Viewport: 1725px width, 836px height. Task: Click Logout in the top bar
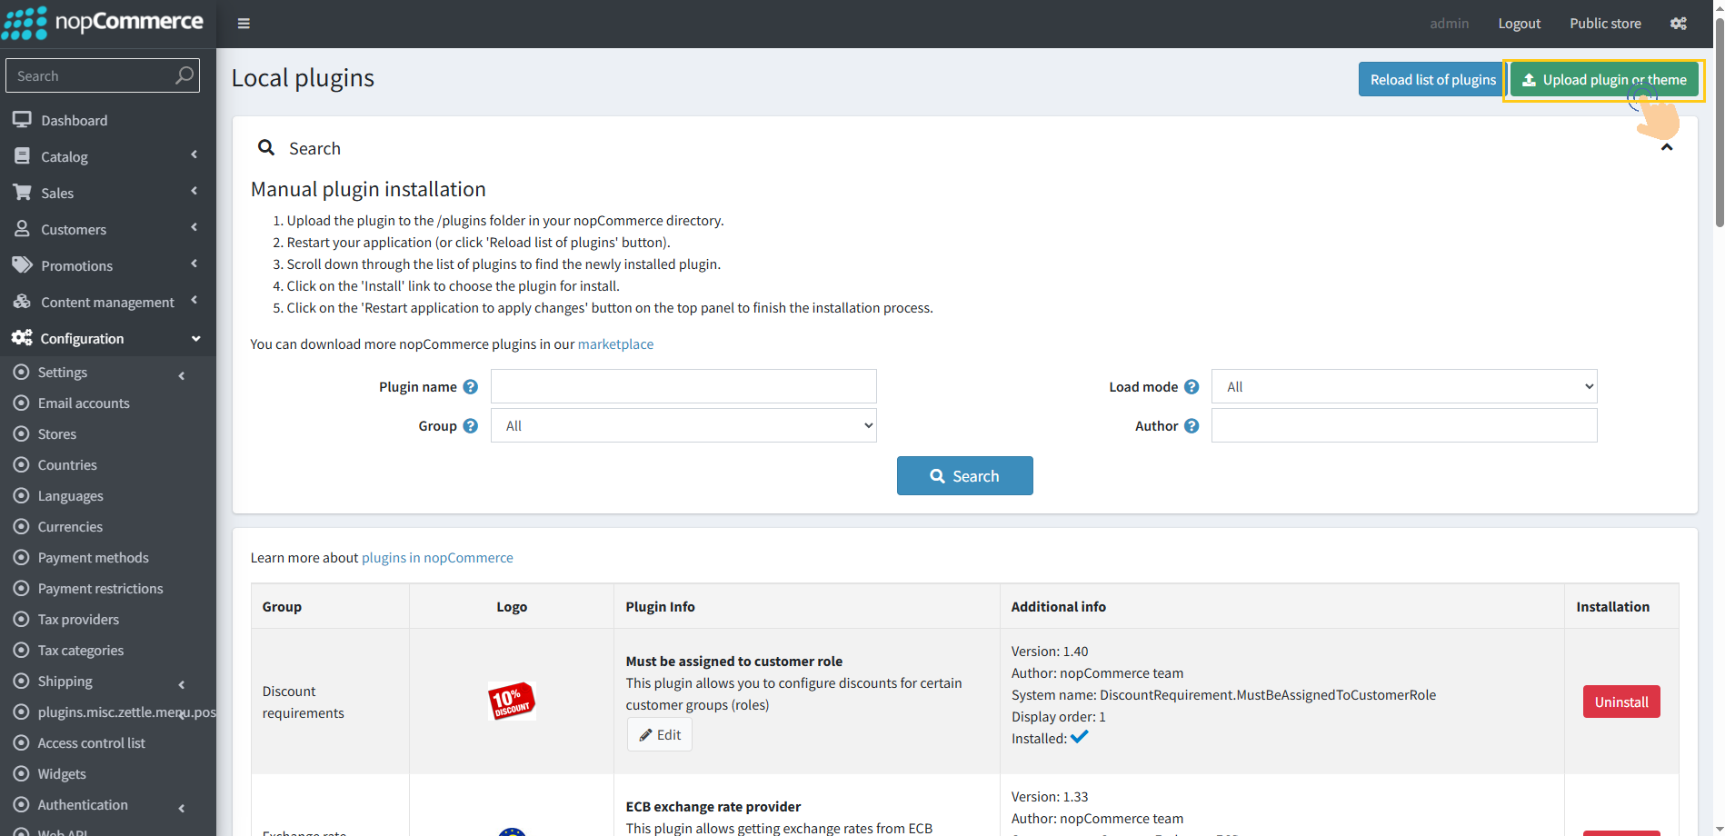1519,23
